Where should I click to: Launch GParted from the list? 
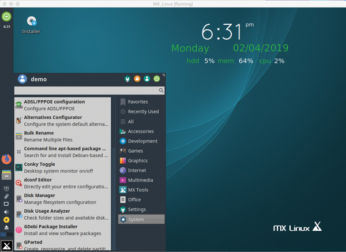[x=63, y=245]
